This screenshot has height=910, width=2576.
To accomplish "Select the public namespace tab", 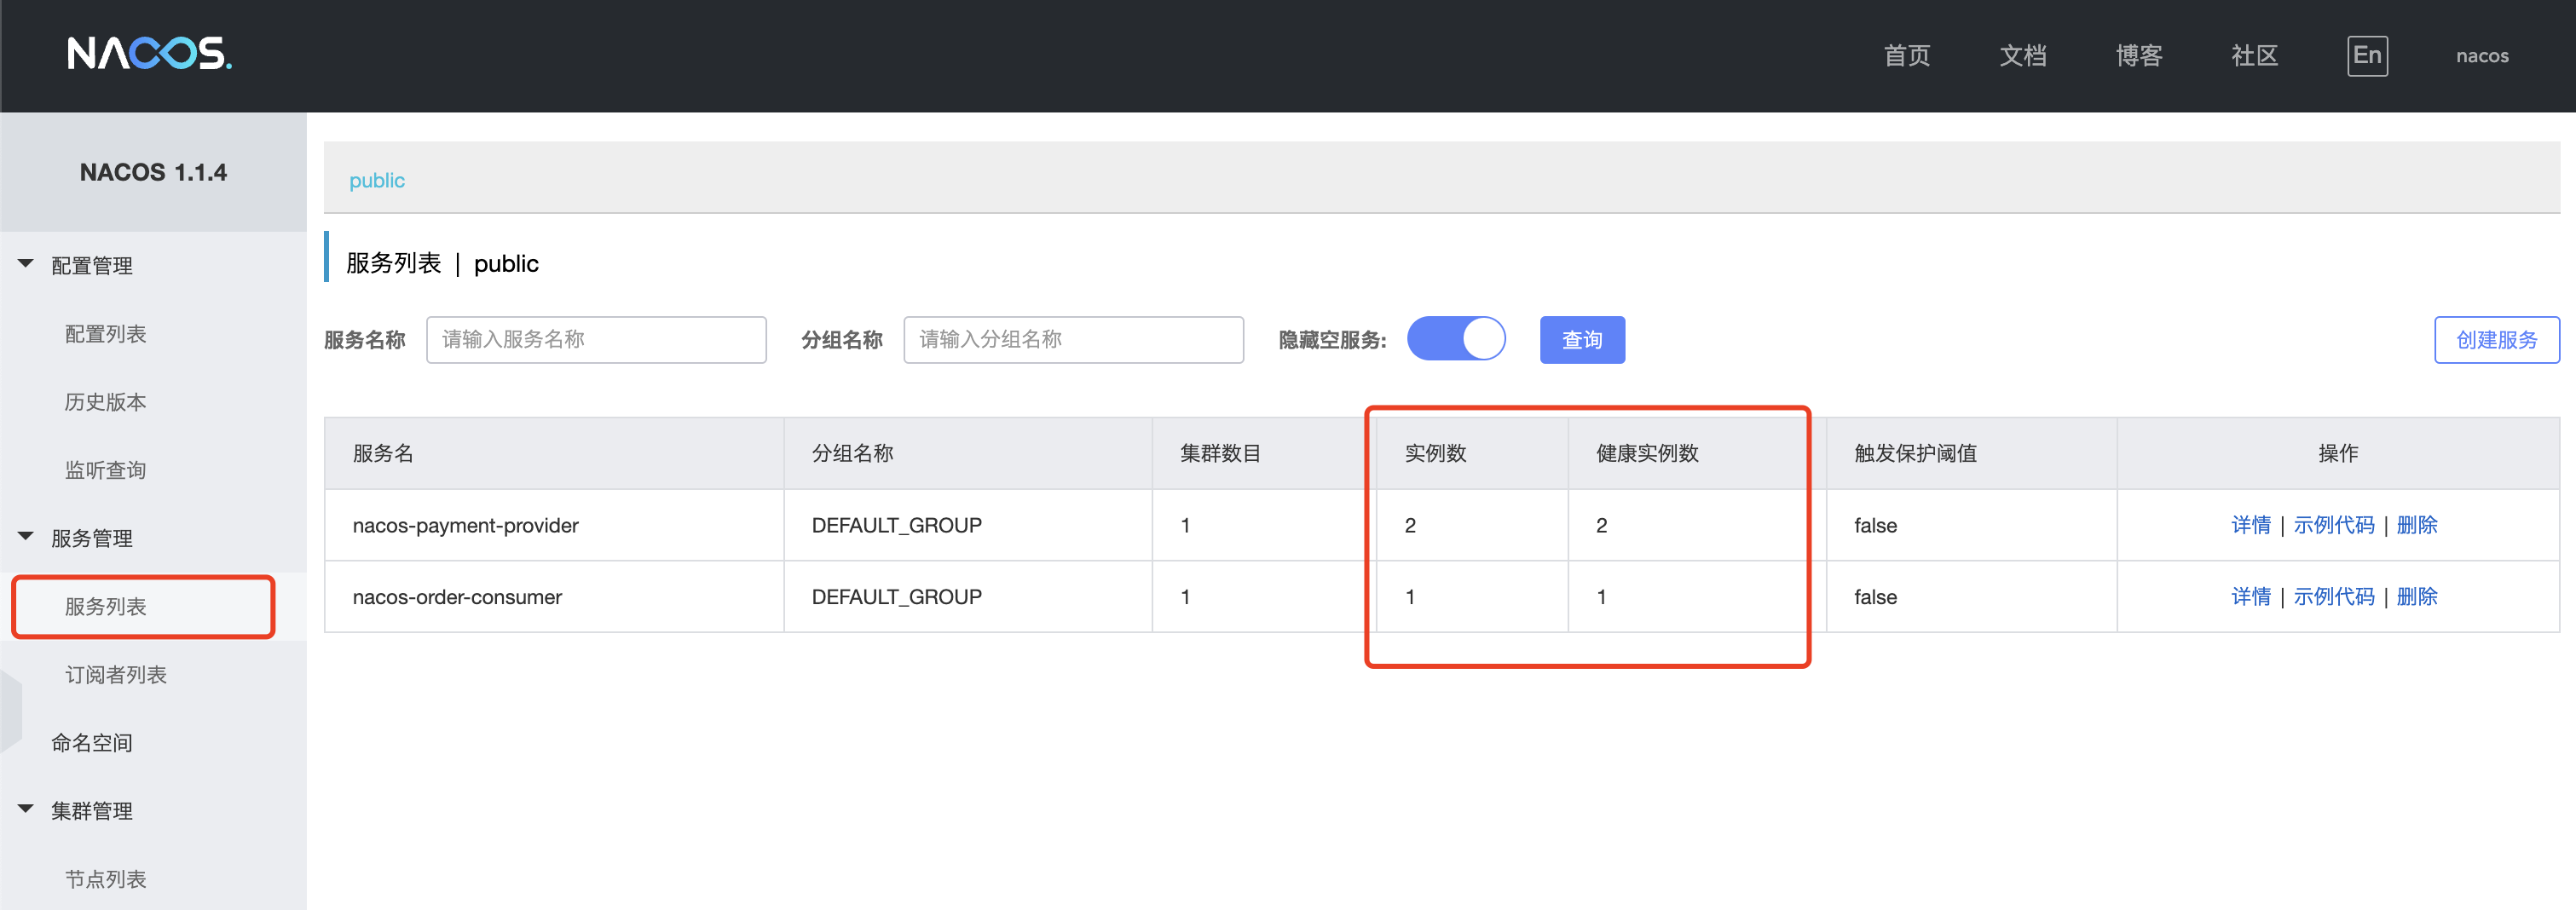I will click(377, 180).
